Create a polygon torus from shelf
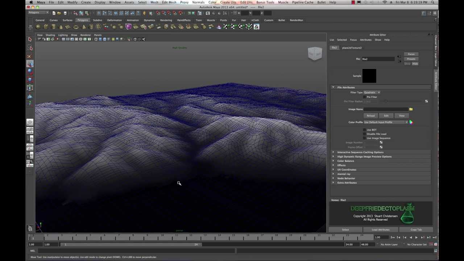The height and width of the screenshot is (261, 464). pyautogui.click(x=76, y=27)
